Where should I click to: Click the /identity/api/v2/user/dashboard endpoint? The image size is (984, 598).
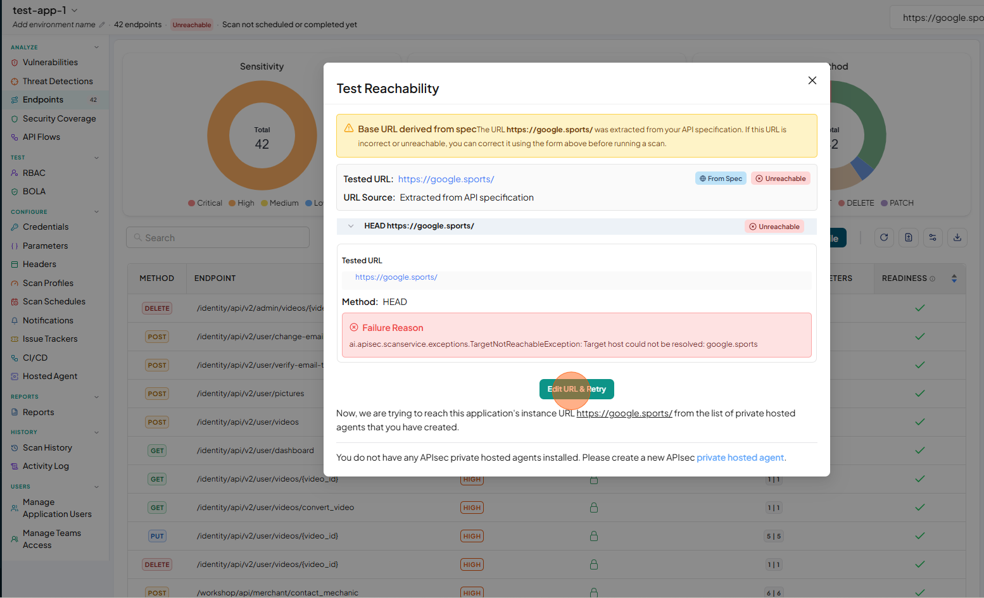coord(255,451)
